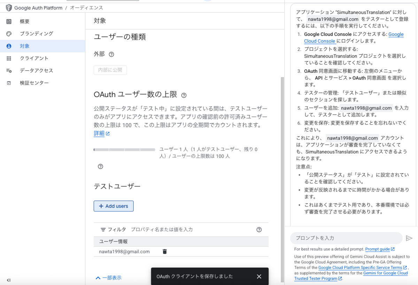Click the help icon below the quota bar

coord(100,167)
